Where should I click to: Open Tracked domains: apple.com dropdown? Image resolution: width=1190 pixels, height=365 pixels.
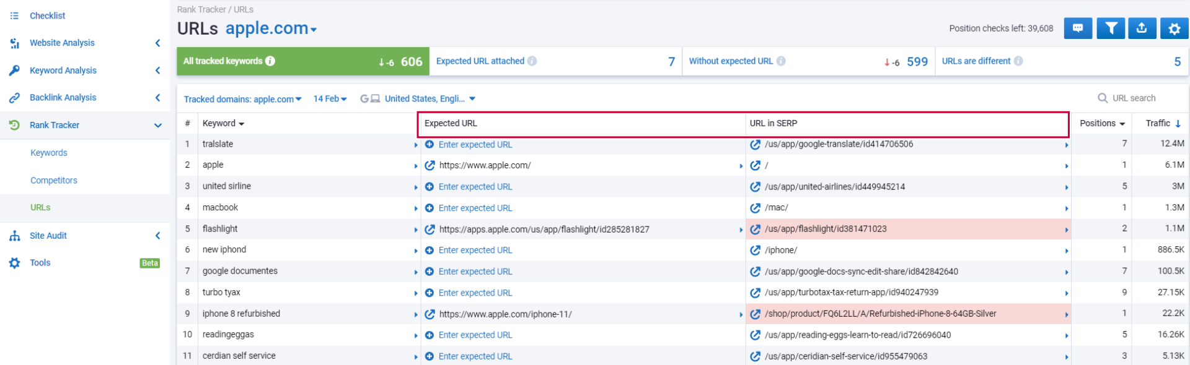click(242, 99)
